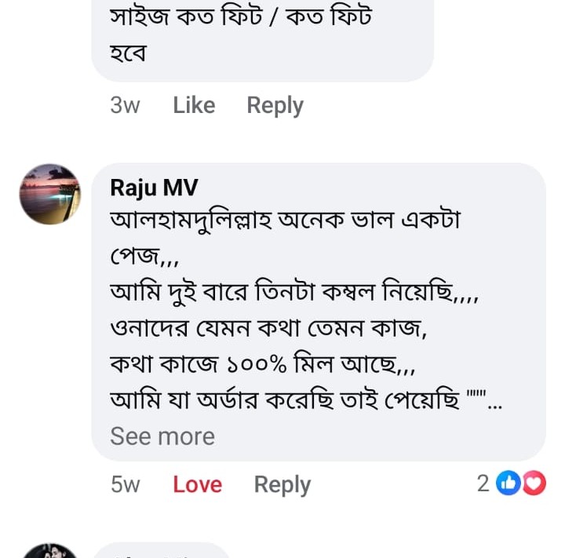Click the line containing ১০০% in Raju's comment

263,366
